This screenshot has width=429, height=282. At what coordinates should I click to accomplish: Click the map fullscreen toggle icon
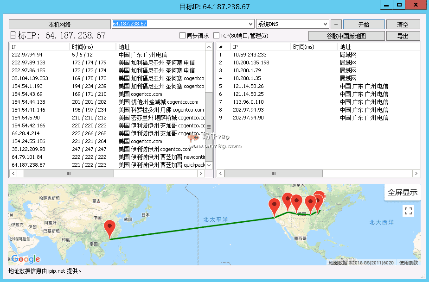pos(408,211)
